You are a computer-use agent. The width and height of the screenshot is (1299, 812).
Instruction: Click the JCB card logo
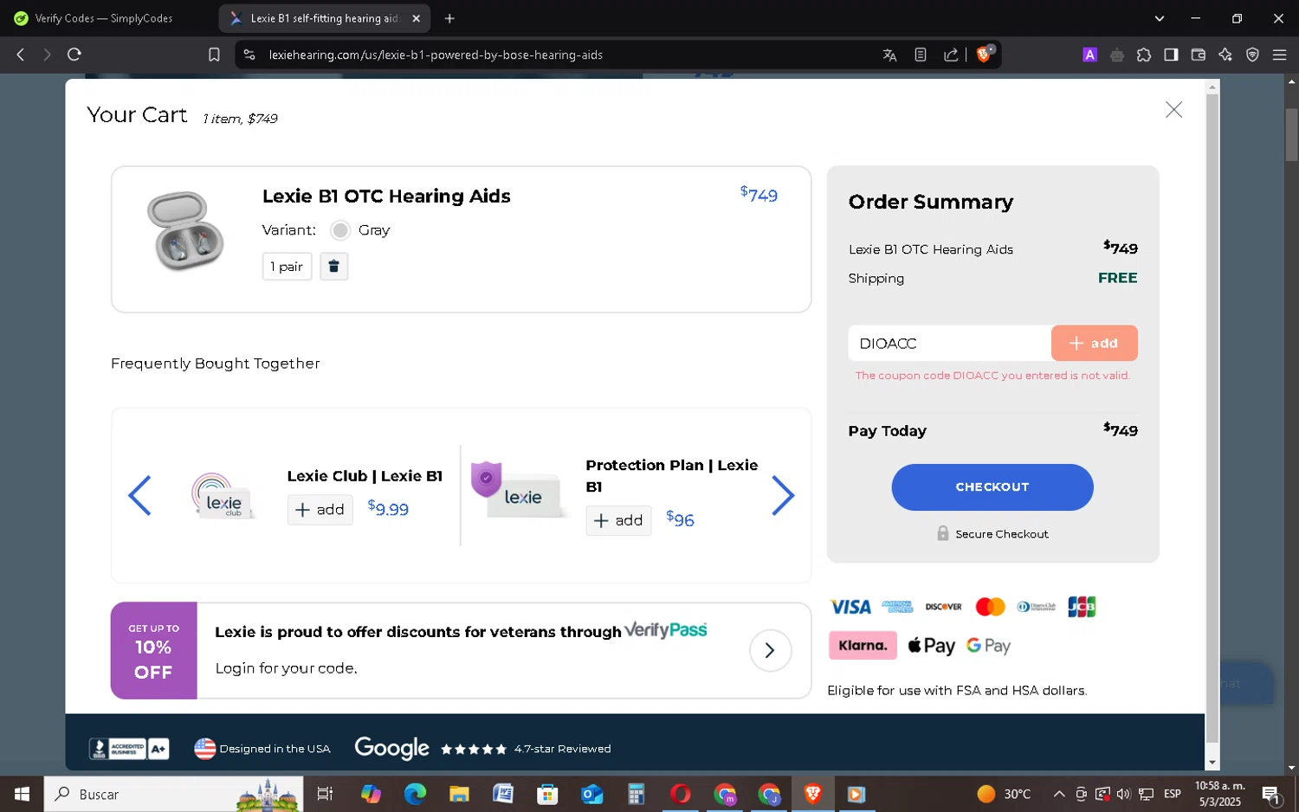tap(1082, 607)
